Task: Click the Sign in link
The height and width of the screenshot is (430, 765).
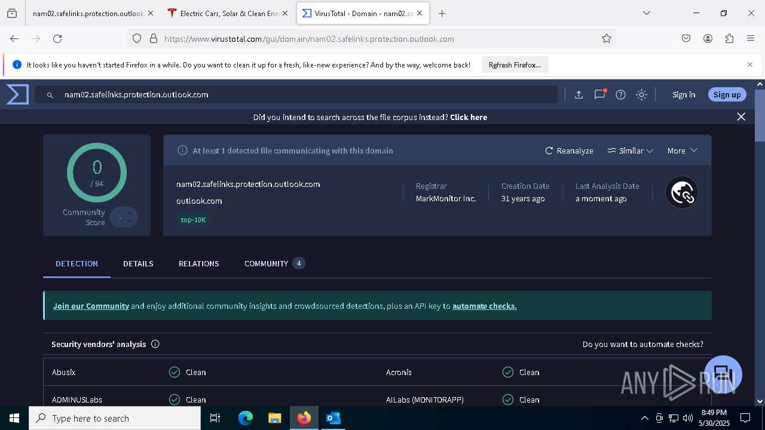Action: [x=683, y=94]
